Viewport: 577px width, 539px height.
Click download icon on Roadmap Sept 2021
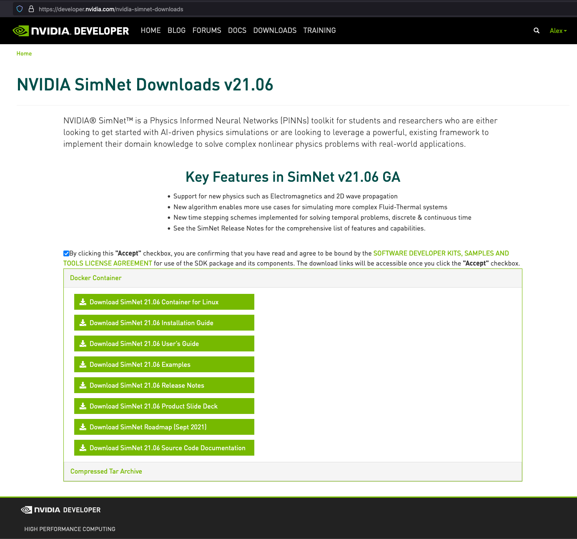tap(83, 427)
